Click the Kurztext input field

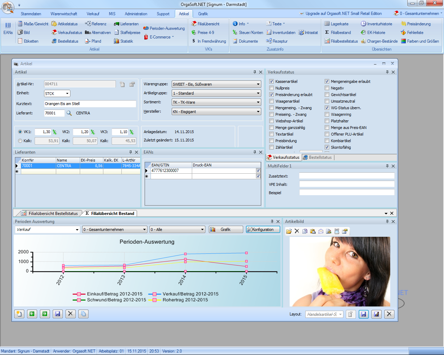(90, 104)
